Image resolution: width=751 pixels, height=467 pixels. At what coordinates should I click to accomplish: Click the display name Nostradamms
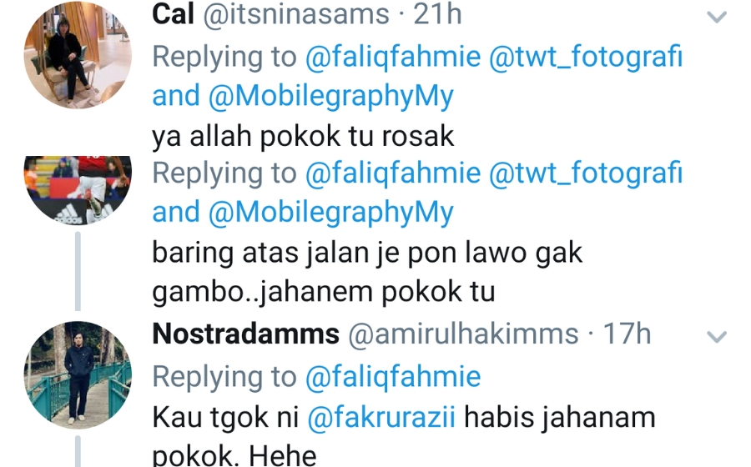point(245,334)
